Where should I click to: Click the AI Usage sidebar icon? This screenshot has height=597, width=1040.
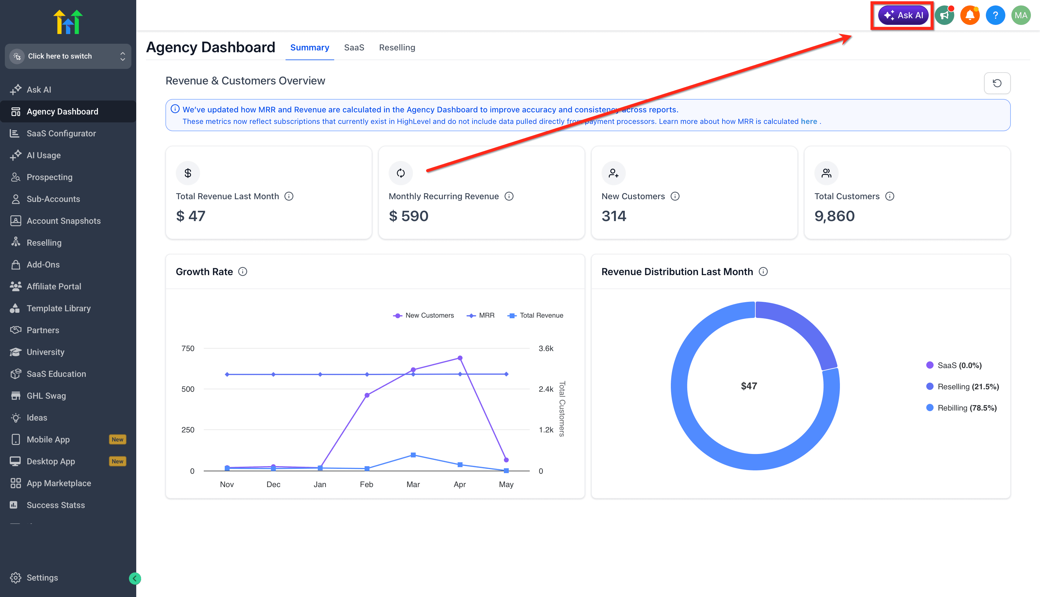pyautogui.click(x=16, y=155)
